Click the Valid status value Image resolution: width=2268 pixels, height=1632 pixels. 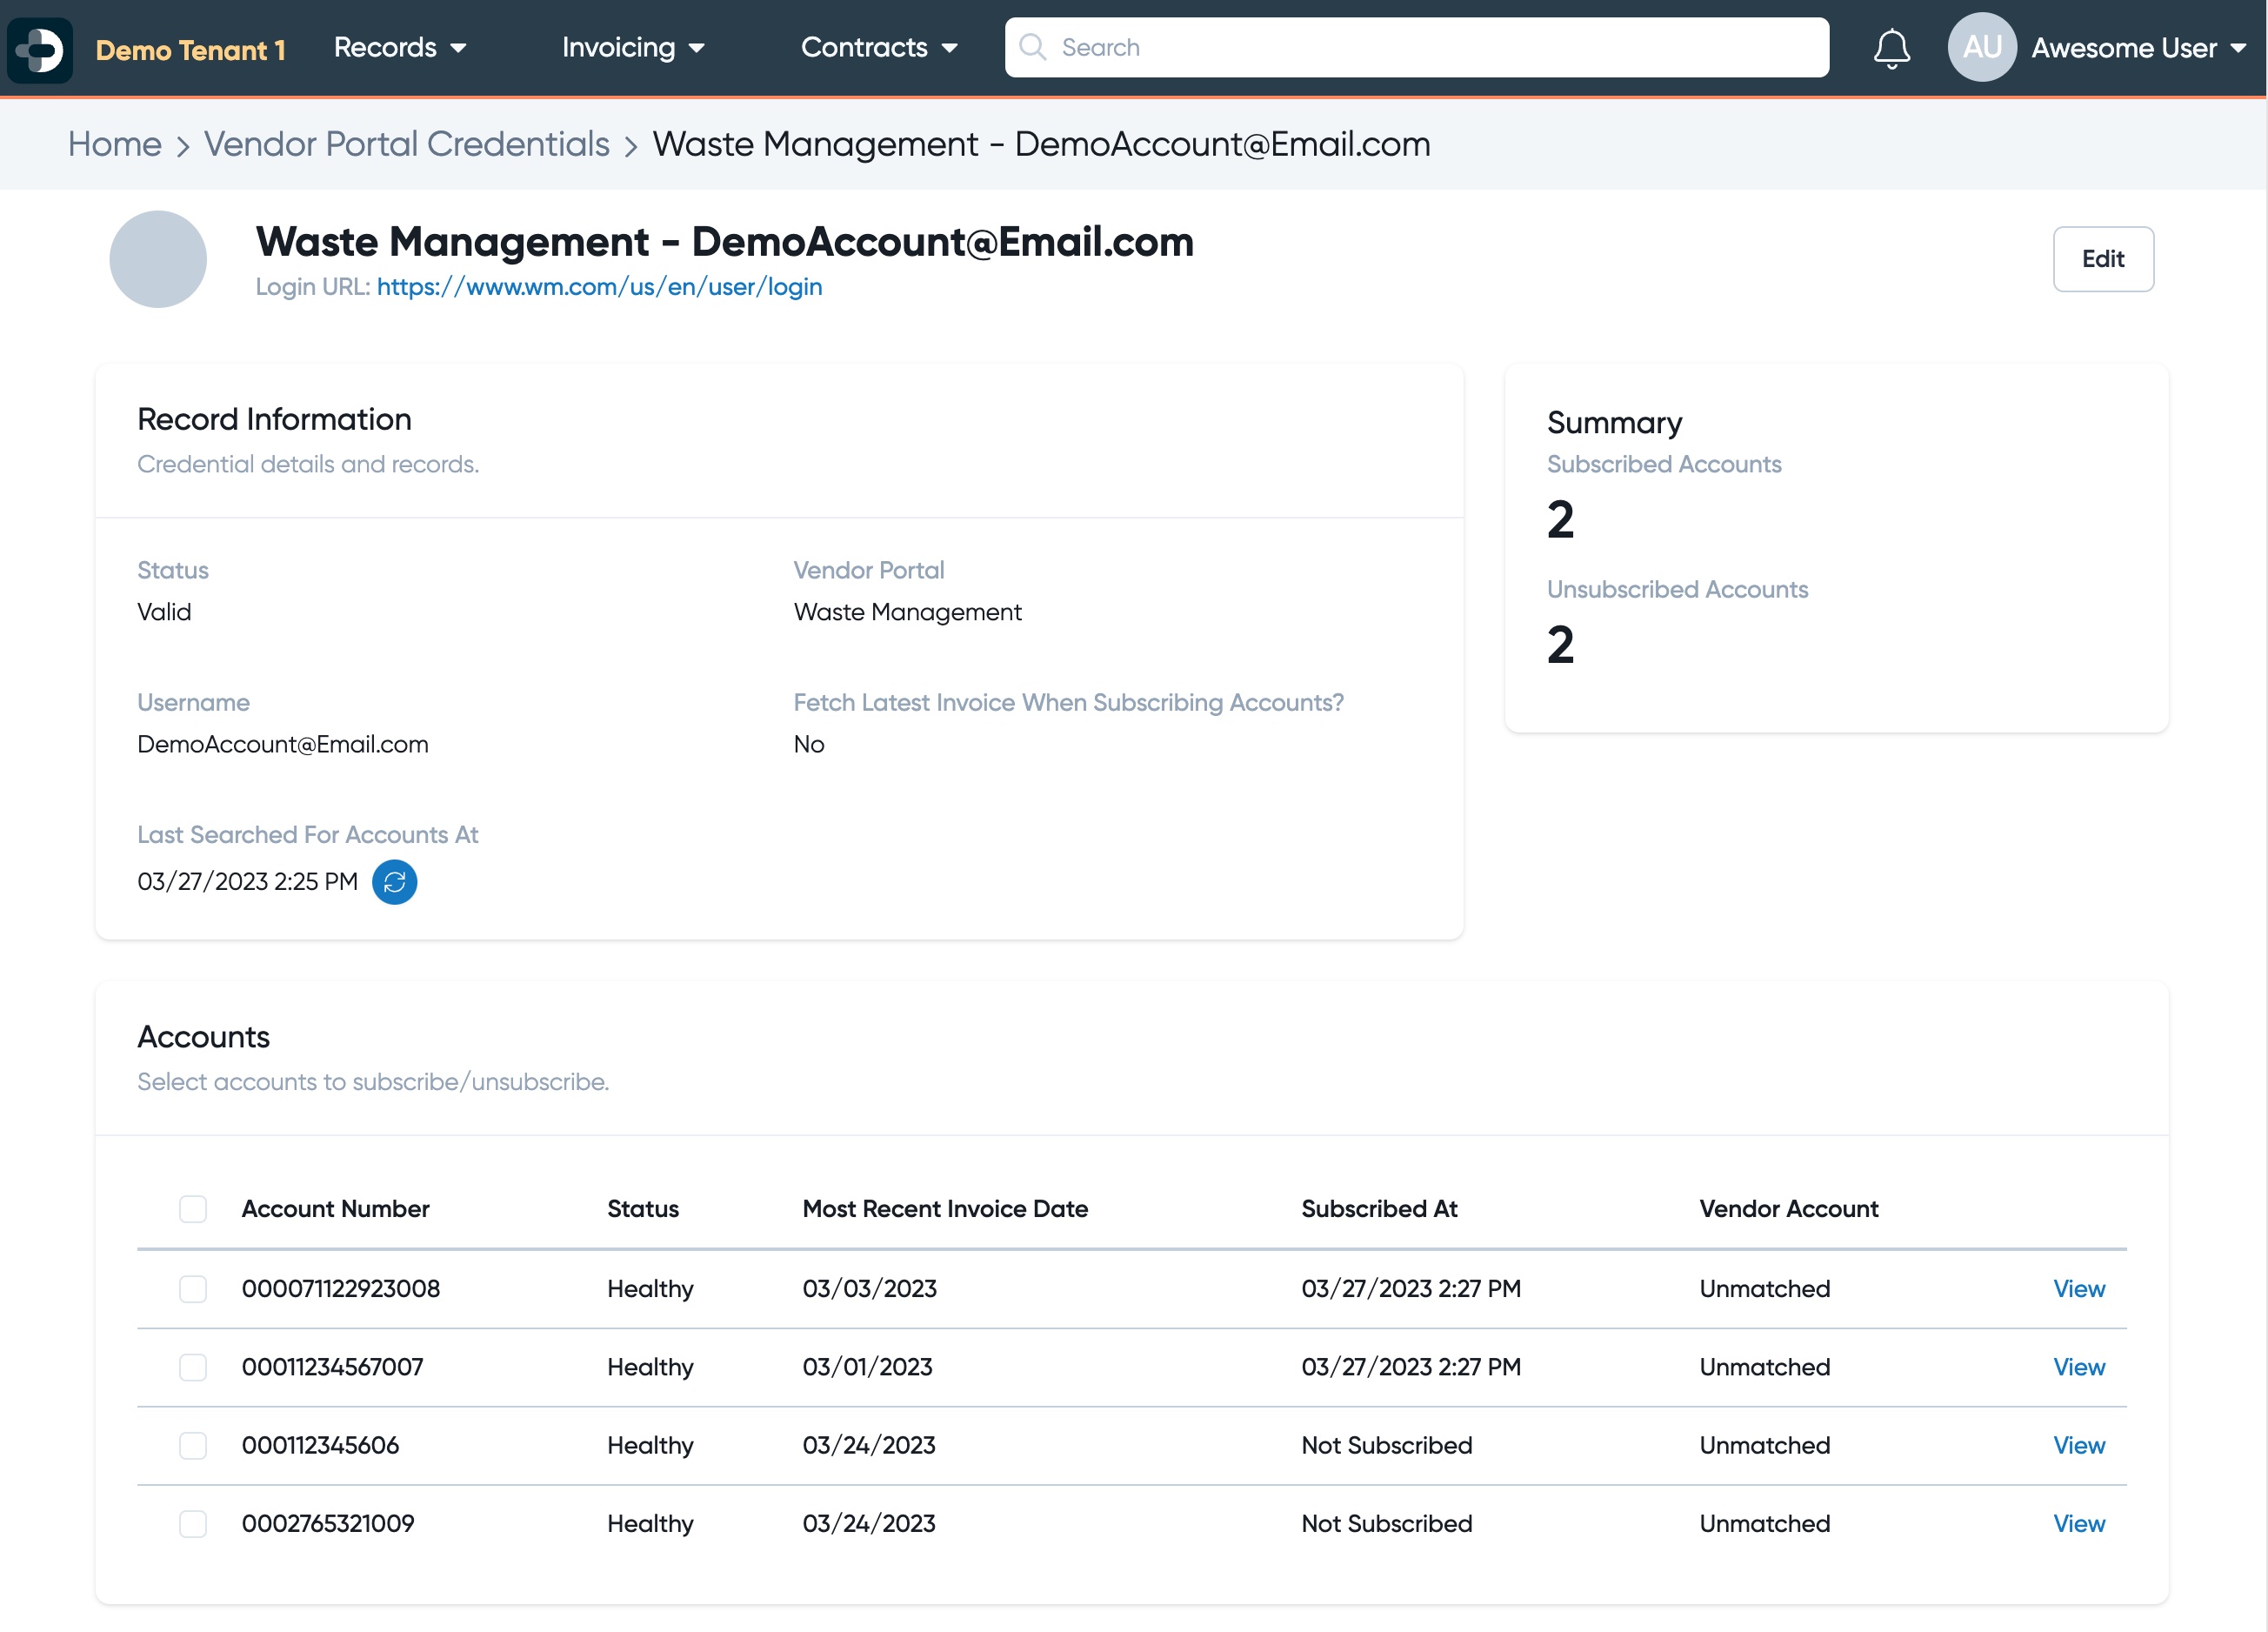click(x=164, y=612)
